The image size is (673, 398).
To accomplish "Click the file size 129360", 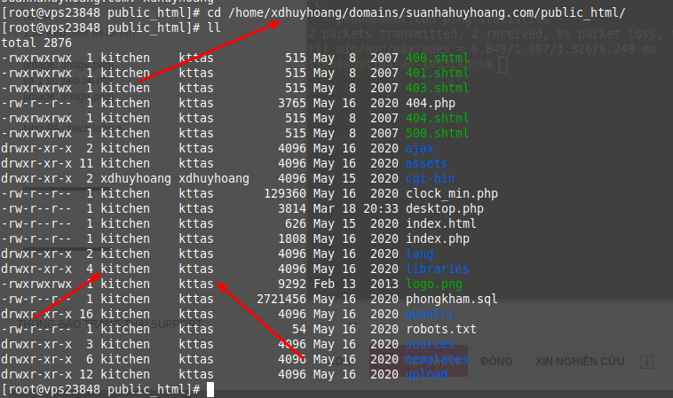I will click(285, 193).
